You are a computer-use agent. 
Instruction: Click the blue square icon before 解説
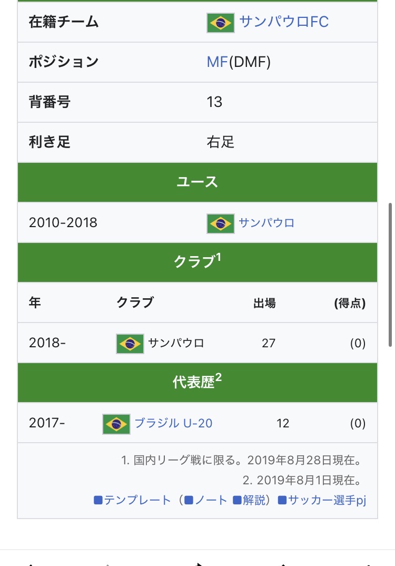[237, 500]
